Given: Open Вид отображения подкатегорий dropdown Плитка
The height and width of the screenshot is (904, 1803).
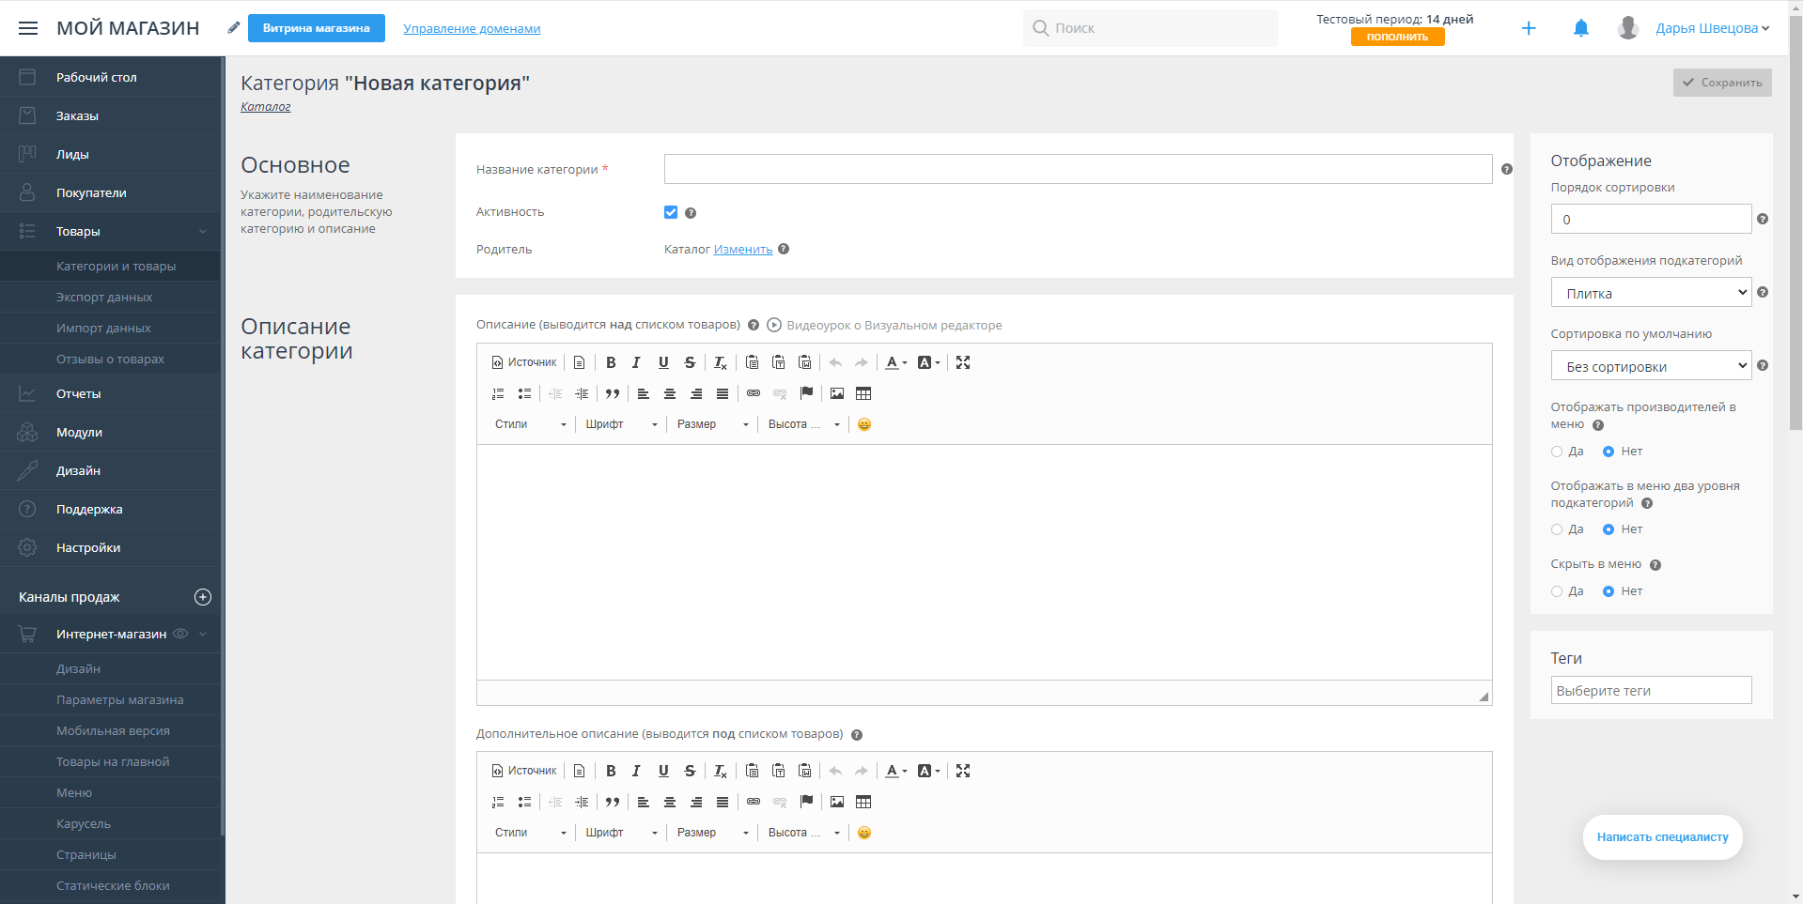Looking at the screenshot, I should click(x=1651, y=293).
